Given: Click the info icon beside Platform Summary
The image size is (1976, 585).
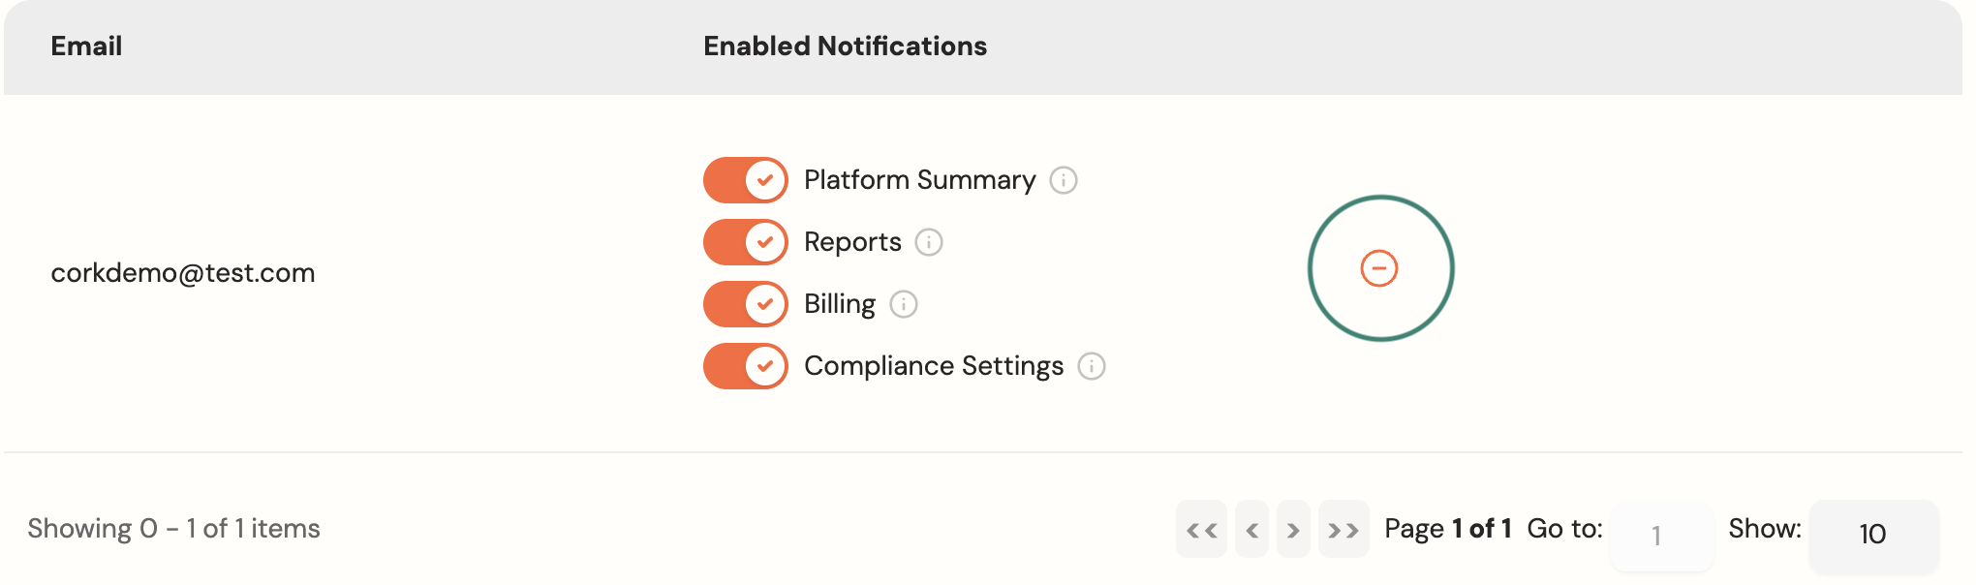Looking at the screenshot, I should pos(1064,180).
